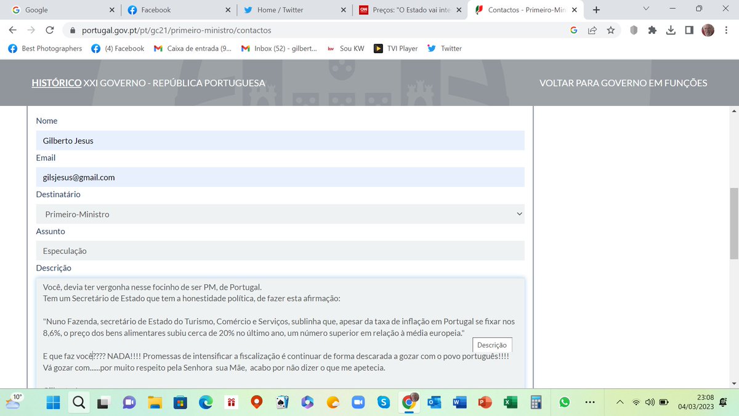Click the Nome input field

click(280, 141)
